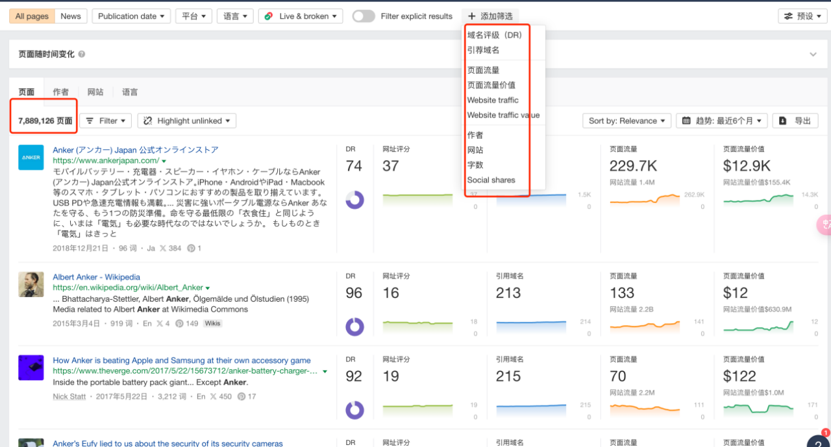Click the DR donut icon for Albert Anker result
831x447 pixels.
[354, 327]
